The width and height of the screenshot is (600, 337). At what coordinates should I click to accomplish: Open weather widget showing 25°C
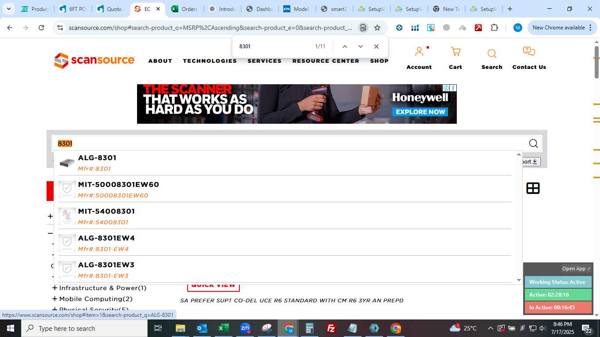pyautogui.click(x=463, y=328)
